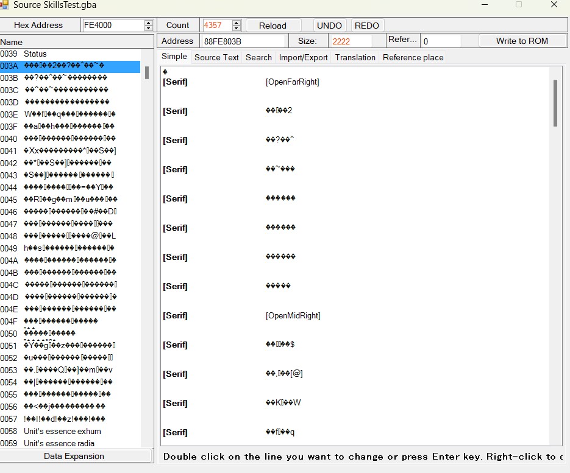Click the last [Serif] label at bottom
570x473 pixels.
[x=175, y=432]
